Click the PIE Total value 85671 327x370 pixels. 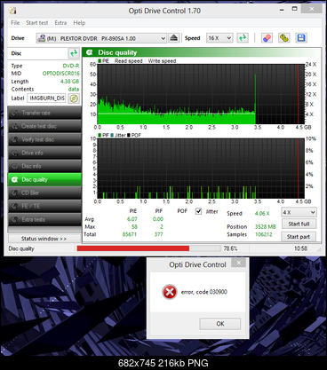point(130,234)
